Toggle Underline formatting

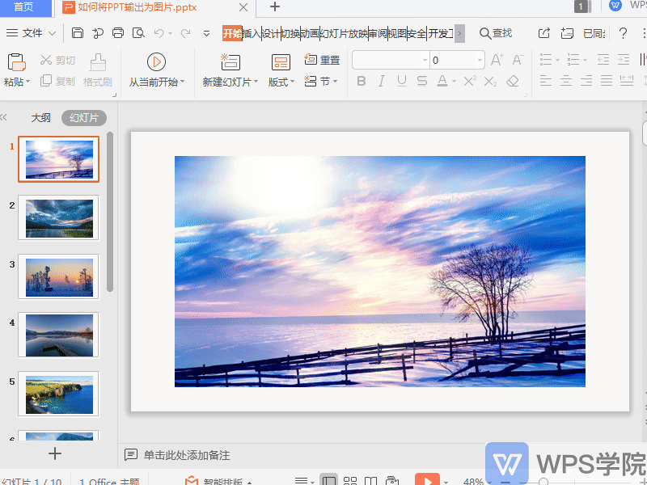401,82
